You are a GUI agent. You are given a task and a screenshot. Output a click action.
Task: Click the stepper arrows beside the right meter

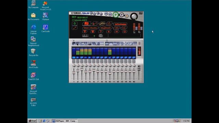141,28
